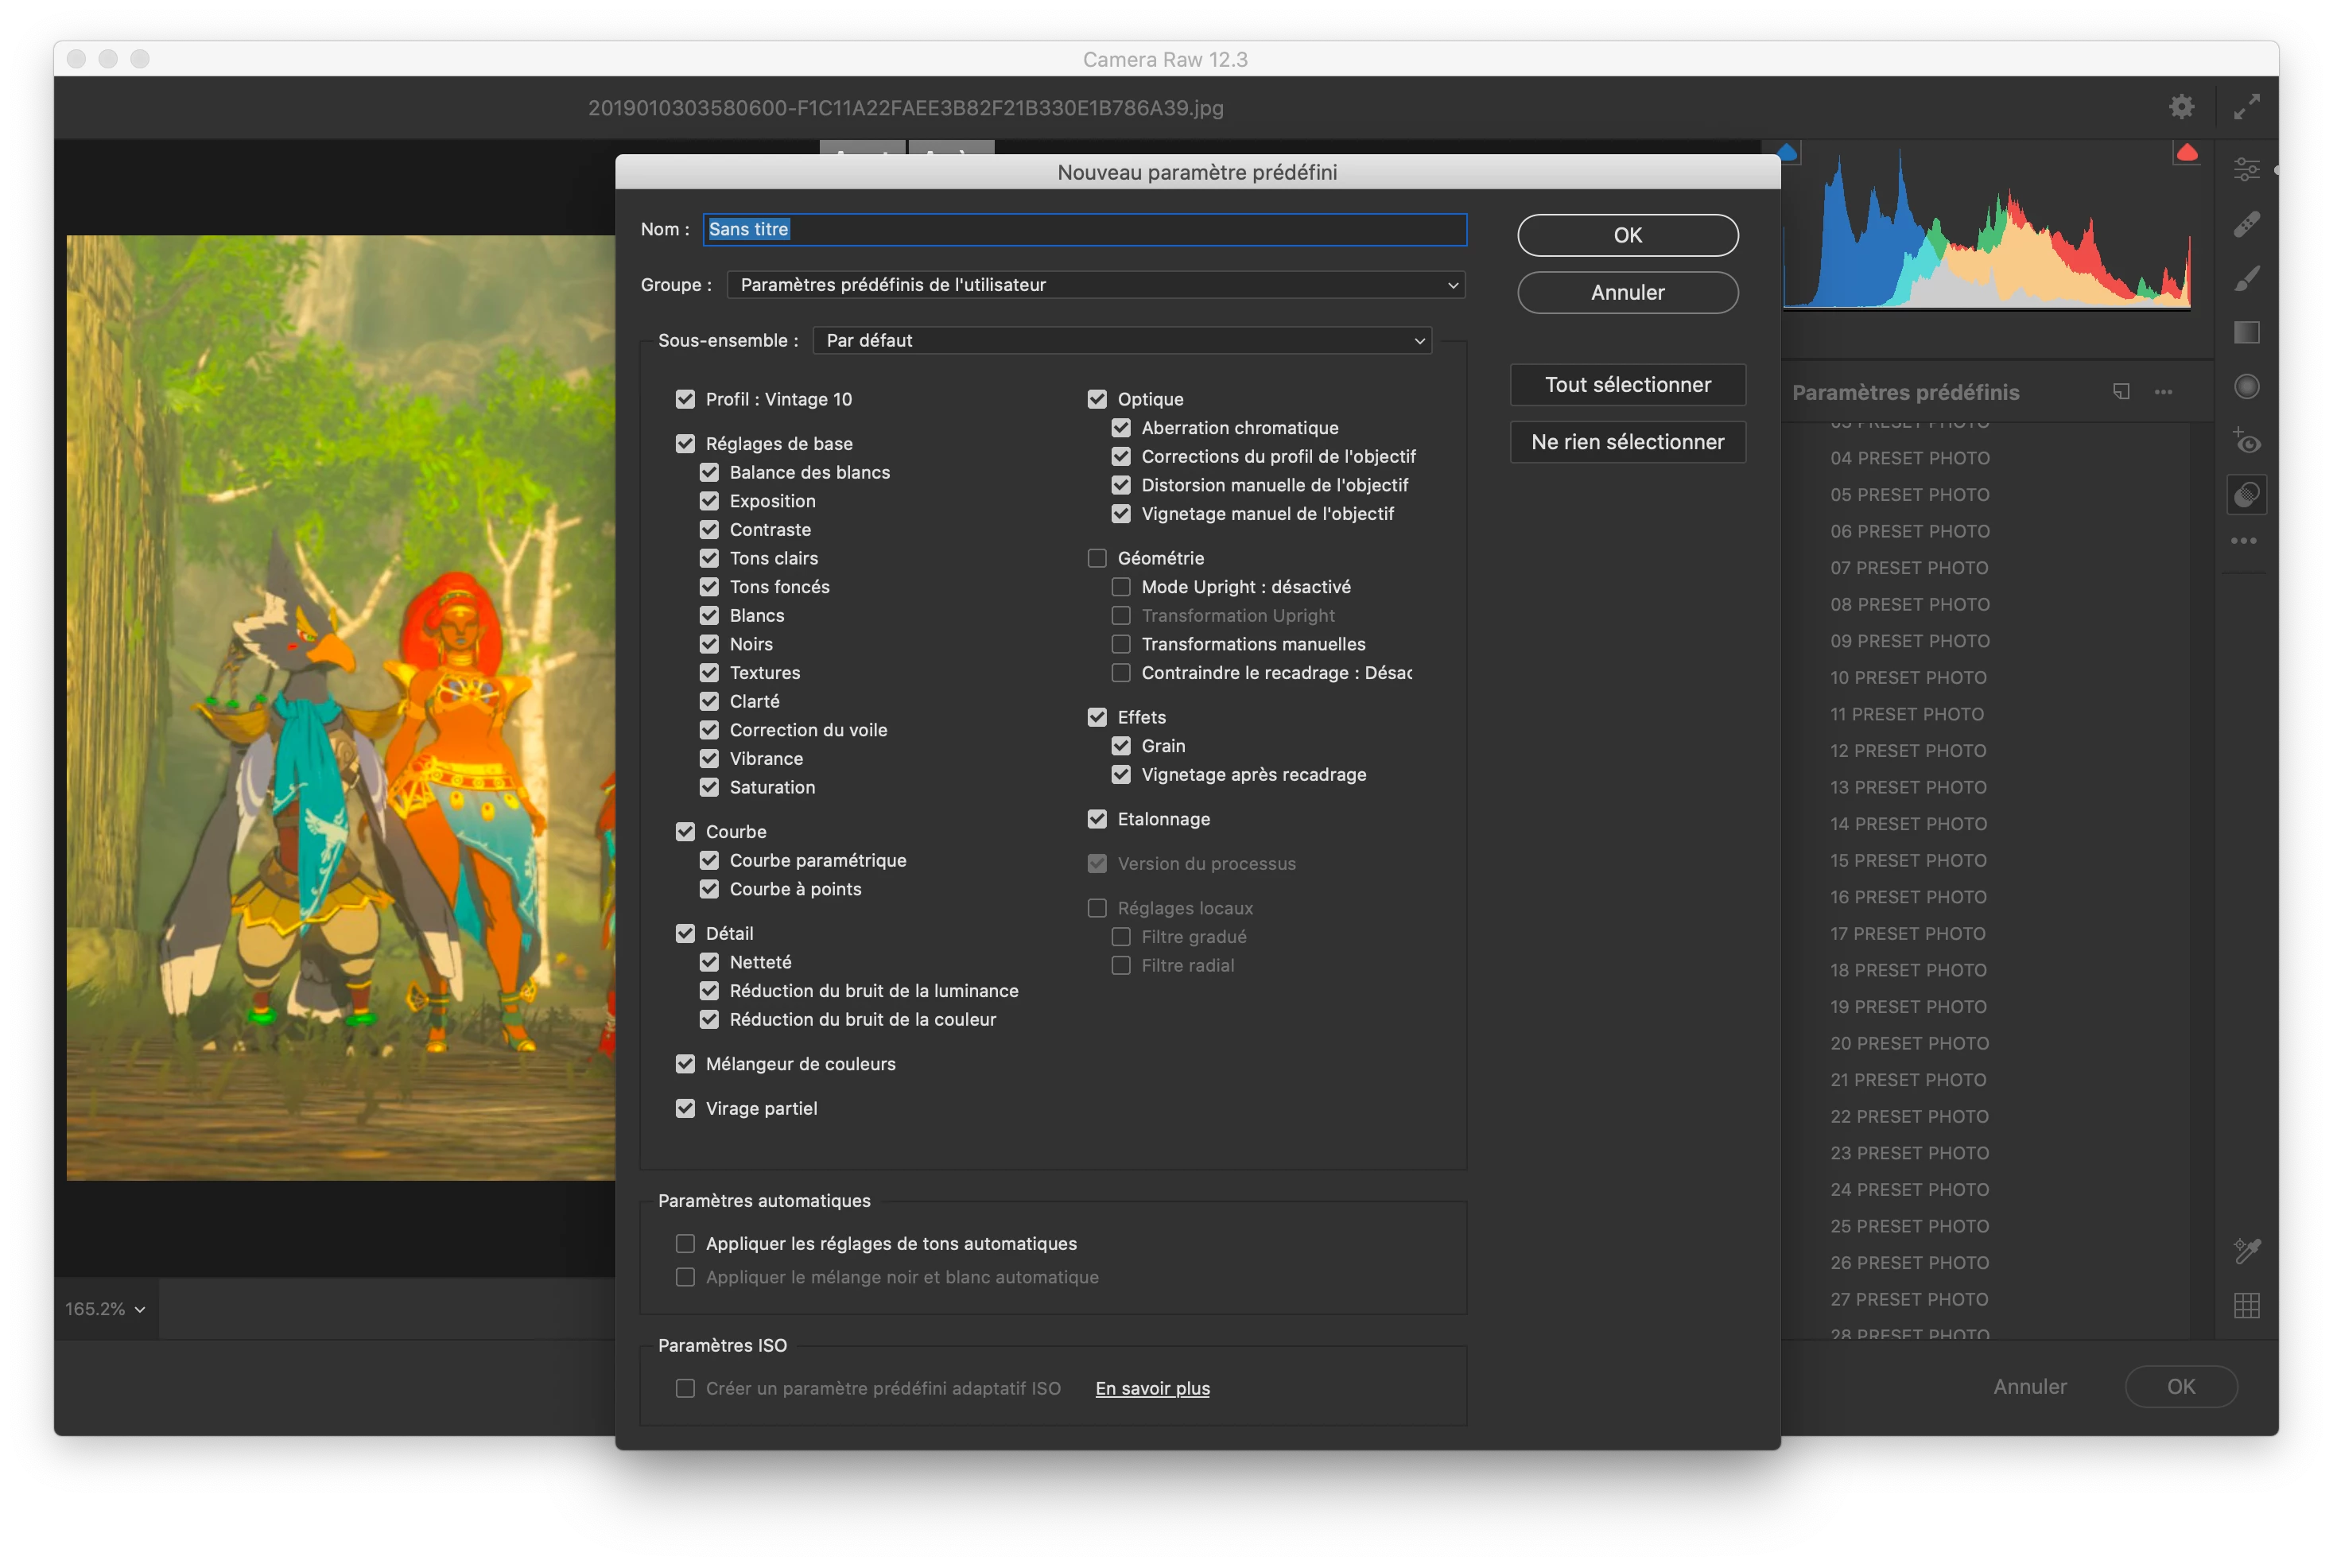
Task: Select the Graduated Filter tool
Action: (x=2246, y=332)
